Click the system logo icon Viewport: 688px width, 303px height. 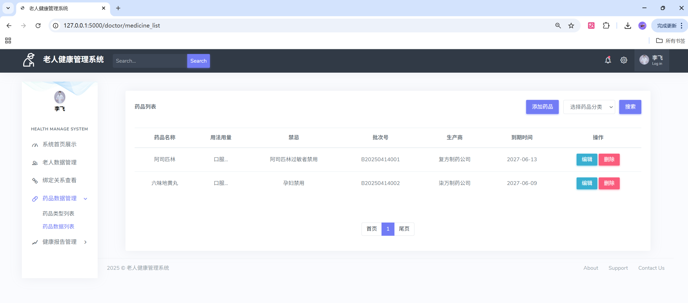click(29, 60)
